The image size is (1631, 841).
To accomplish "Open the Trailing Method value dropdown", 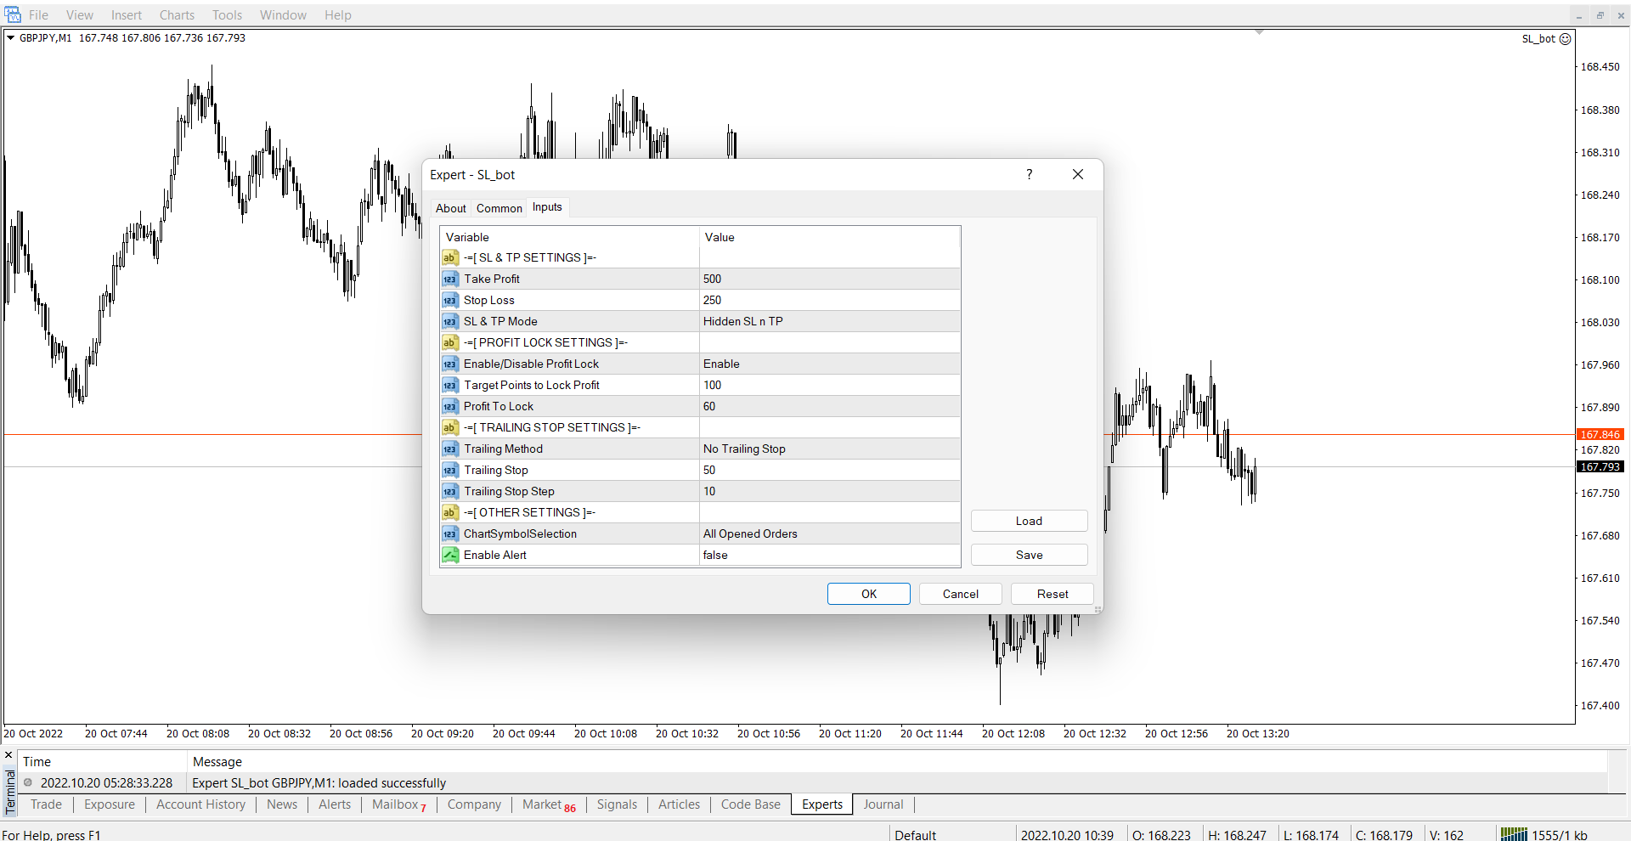I will pos(828,449).
